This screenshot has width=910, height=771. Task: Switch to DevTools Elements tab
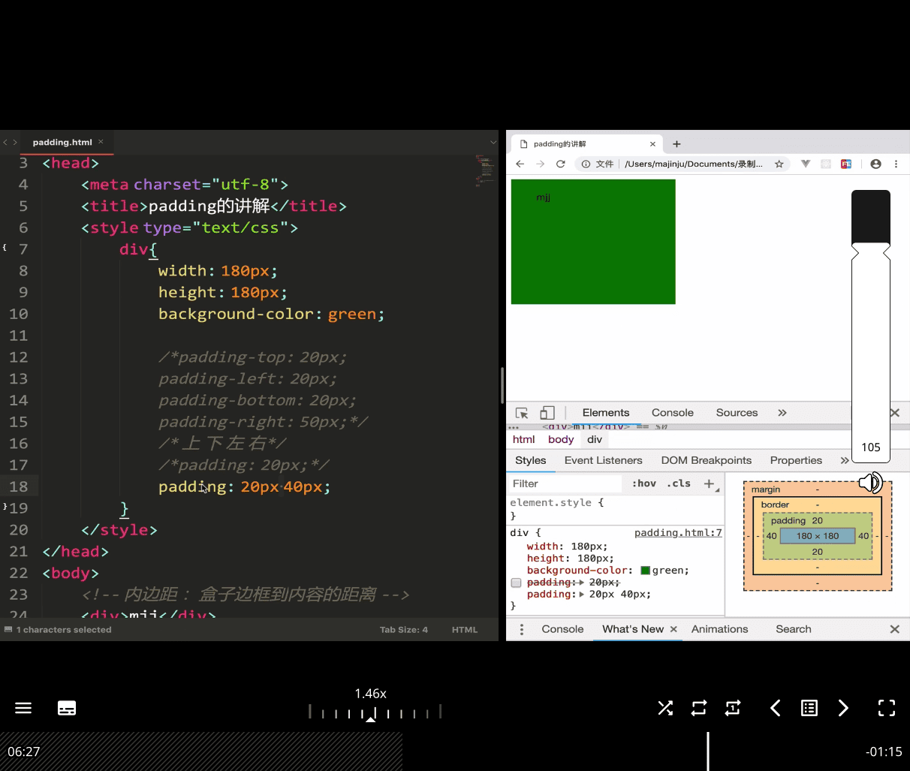click(x=606, y=413)
